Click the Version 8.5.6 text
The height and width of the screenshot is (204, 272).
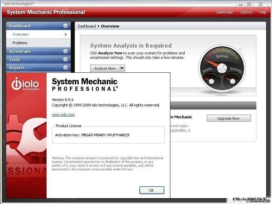click(x=63, y=100)
